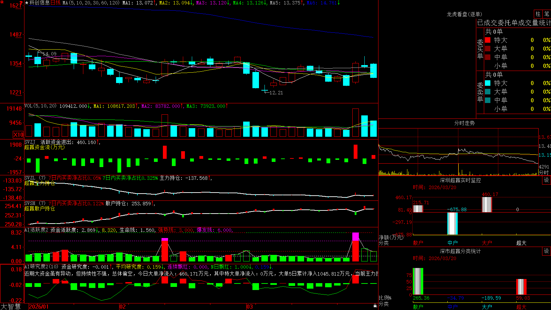
Task: Select the 散户 category in 深圳超赢实时监控
Action: pos(418,243)
